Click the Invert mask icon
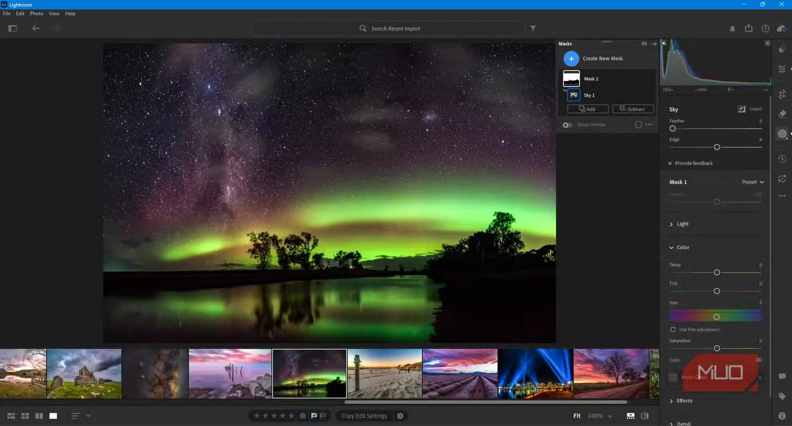Viewport: 792px width, 426px height. coord(742,109)
